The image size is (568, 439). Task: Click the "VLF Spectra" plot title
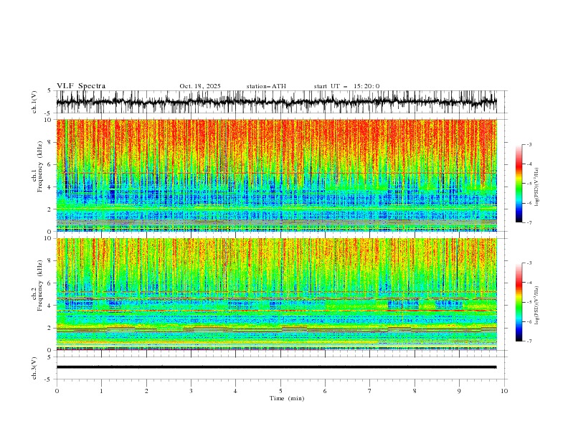pyautogui.click(x=81, y=86)
